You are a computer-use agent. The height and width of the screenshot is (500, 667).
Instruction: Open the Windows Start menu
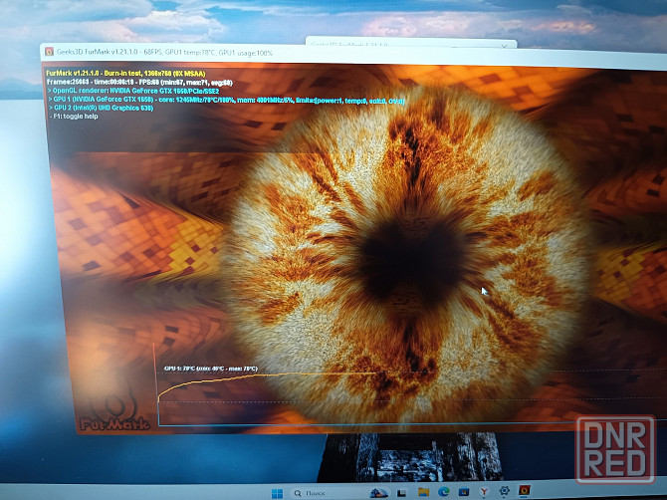[277, 493]
